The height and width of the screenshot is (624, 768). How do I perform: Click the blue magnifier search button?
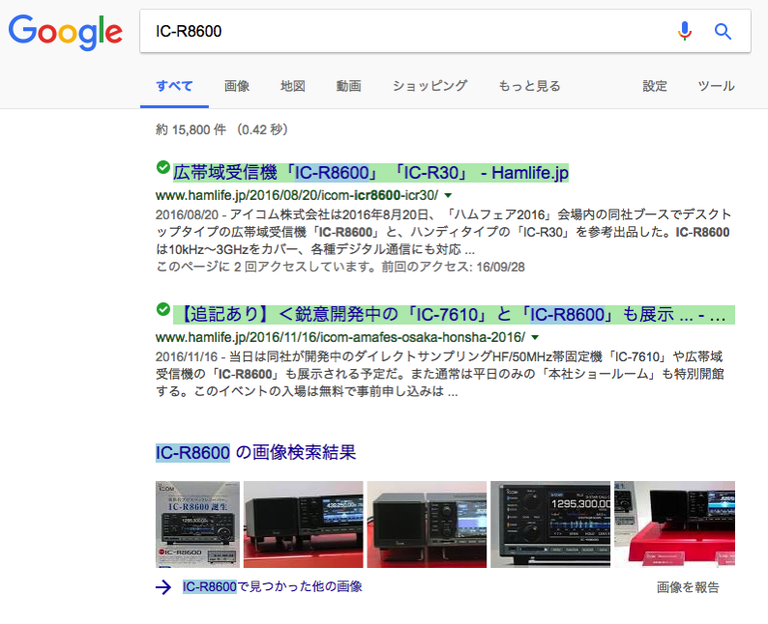tap(723, 31)
